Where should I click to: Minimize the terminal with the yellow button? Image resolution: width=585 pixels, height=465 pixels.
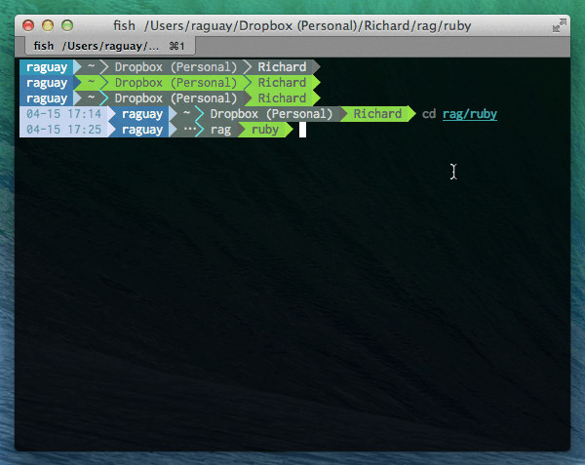tap(48, 25)
